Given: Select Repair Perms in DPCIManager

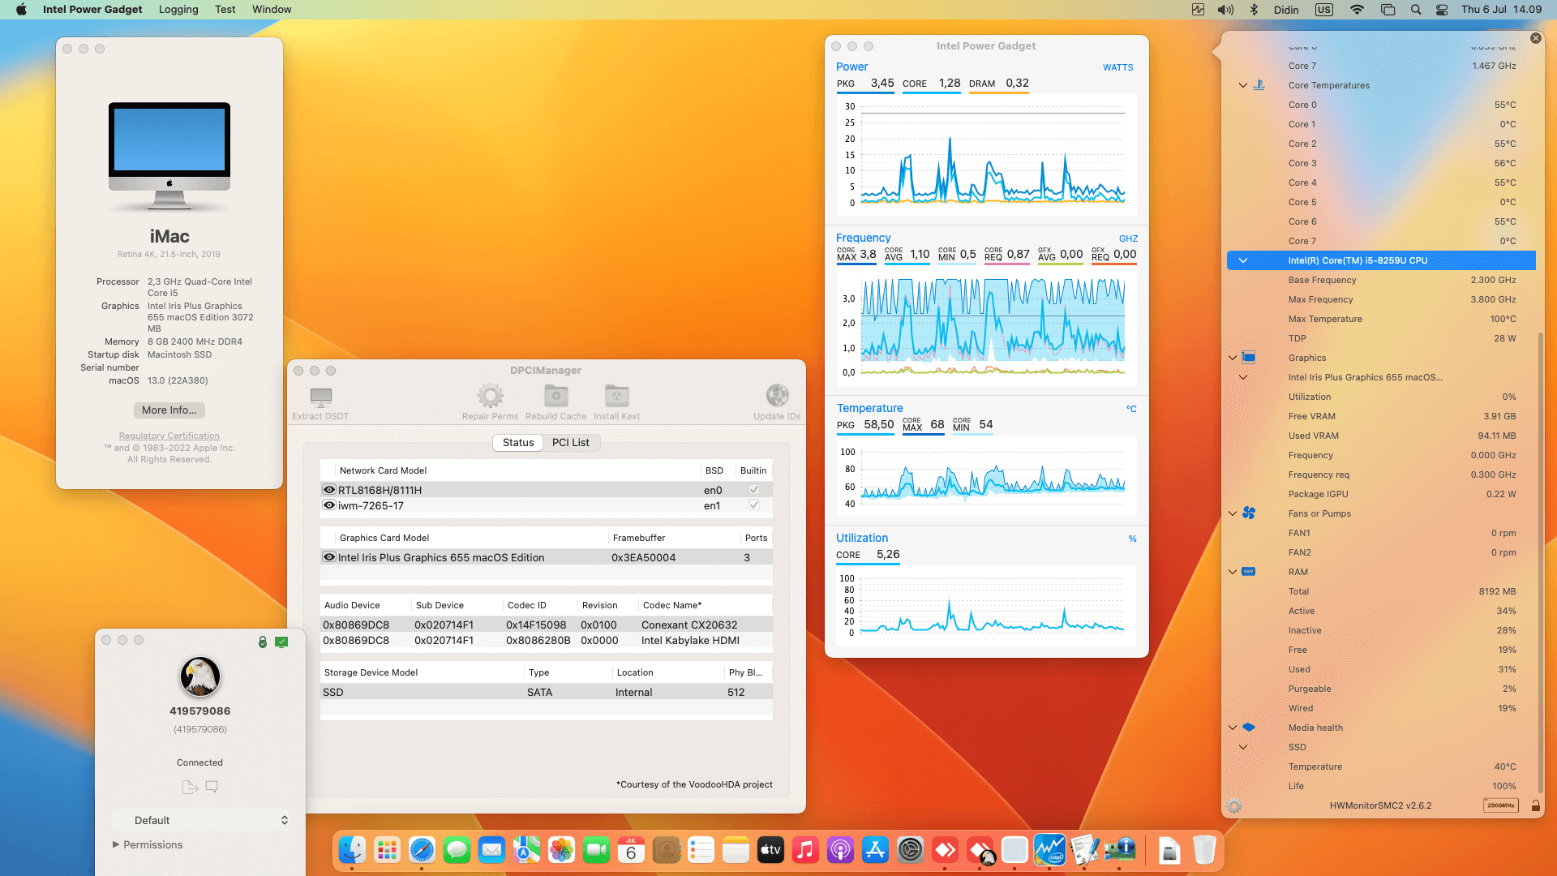Looking at the screenshot, I should pyautogui.click(x=490, y=399).
